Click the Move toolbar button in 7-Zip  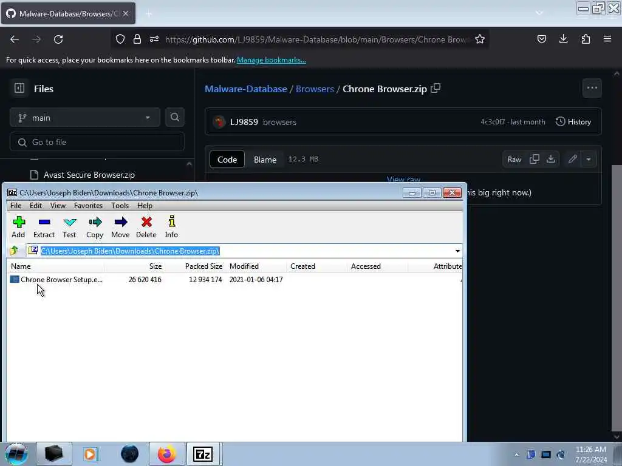point(120,227)
